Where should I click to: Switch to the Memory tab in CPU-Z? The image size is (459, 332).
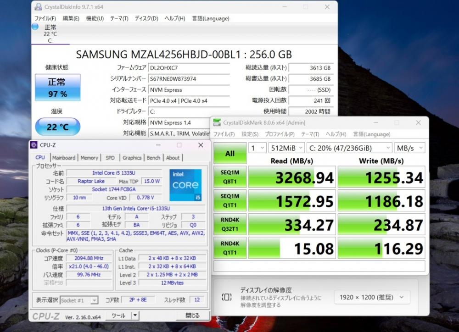tap(90, 158)
